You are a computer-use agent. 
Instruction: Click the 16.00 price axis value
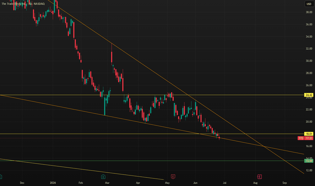pyautogui.click(x=309, y=146)
